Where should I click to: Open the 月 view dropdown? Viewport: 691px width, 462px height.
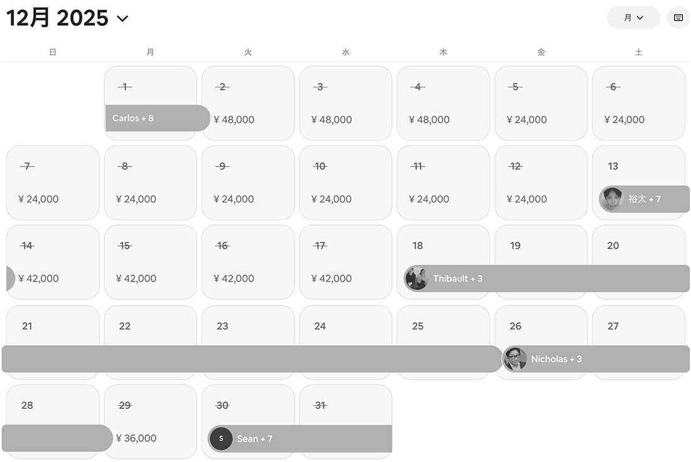633,18
